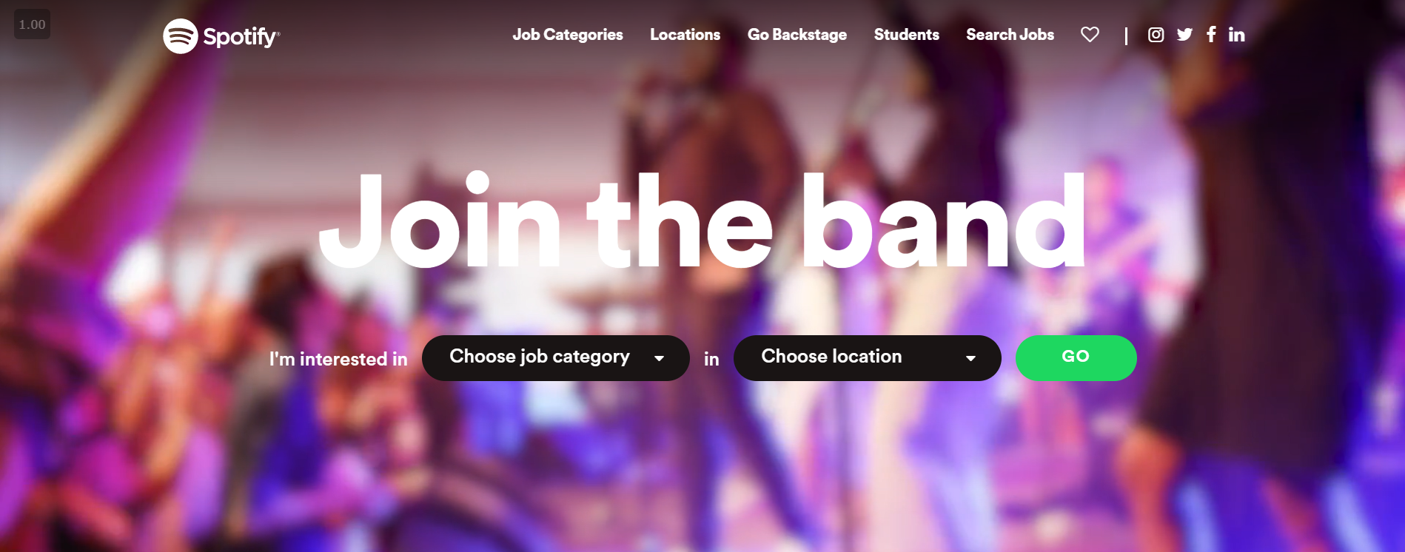
Task: Expand the Choose location dropdown
Action: [868, 358]
